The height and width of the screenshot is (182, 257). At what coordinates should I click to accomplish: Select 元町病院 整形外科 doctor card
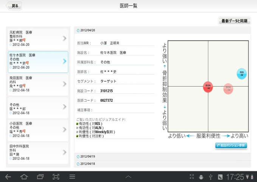pos(38,39)
